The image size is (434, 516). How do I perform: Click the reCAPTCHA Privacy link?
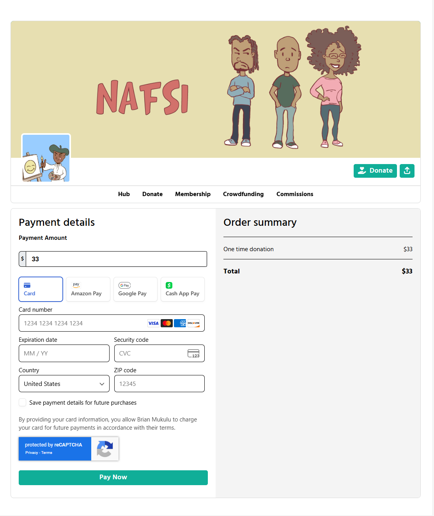(32, 453)
